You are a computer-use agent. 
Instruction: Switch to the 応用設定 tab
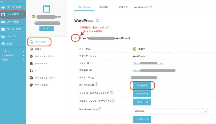point(123,7)
